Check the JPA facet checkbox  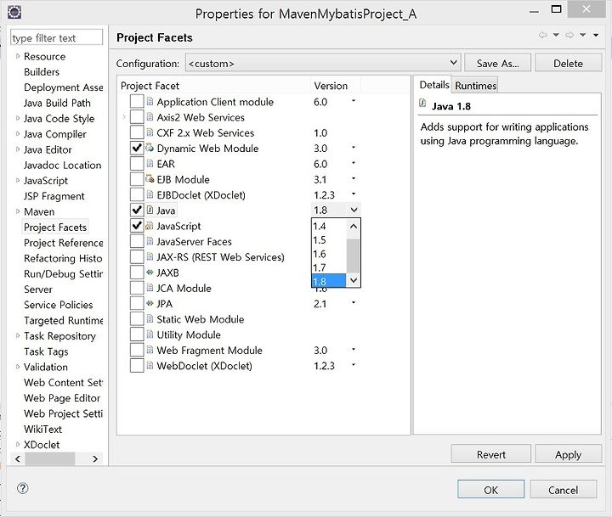(x=137, y=303)
